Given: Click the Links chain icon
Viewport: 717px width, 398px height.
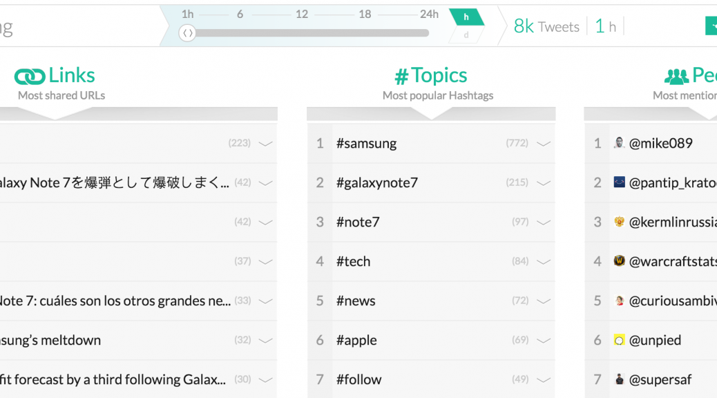Looking at the screenshot, I should 30,76.
